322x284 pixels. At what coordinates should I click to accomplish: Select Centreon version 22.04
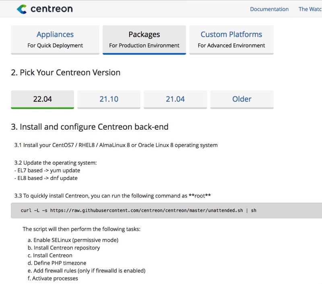[42, 99]
